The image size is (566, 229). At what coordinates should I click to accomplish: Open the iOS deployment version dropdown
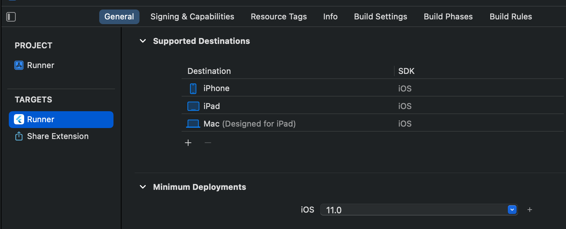[512, 210]
